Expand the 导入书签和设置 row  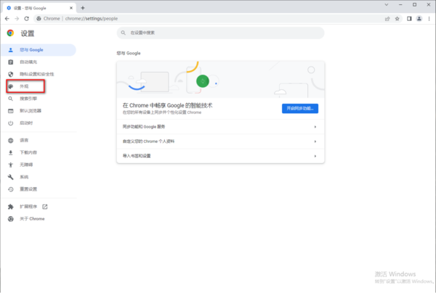click(x=220, y=156)
